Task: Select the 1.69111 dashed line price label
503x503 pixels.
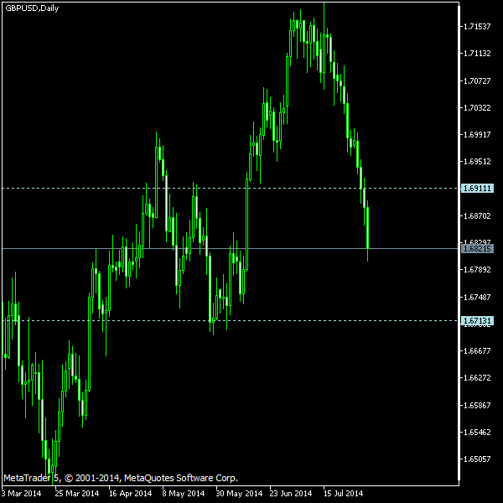Action: (477, 189)
